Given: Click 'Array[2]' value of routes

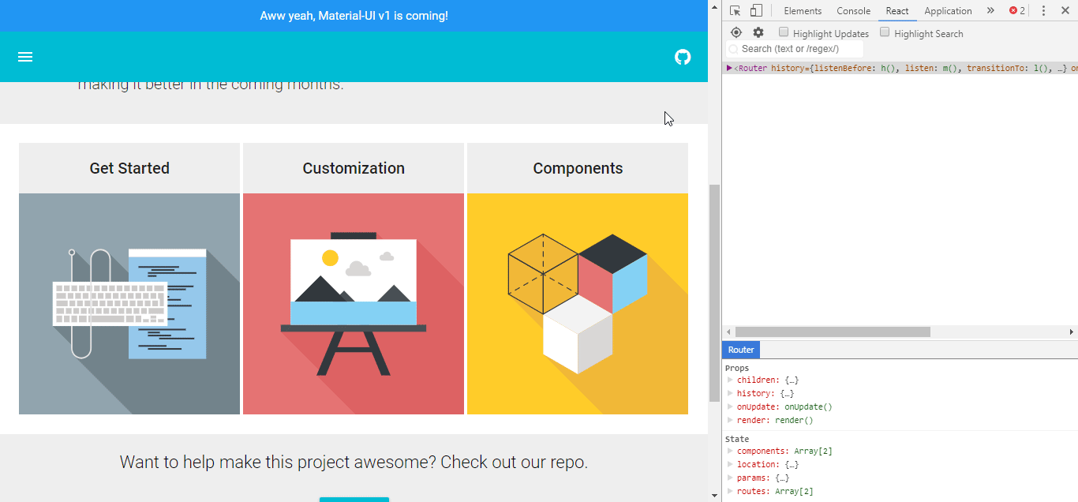Looking at the screenshot, I should pyautogui.click(x=794, y=492).
